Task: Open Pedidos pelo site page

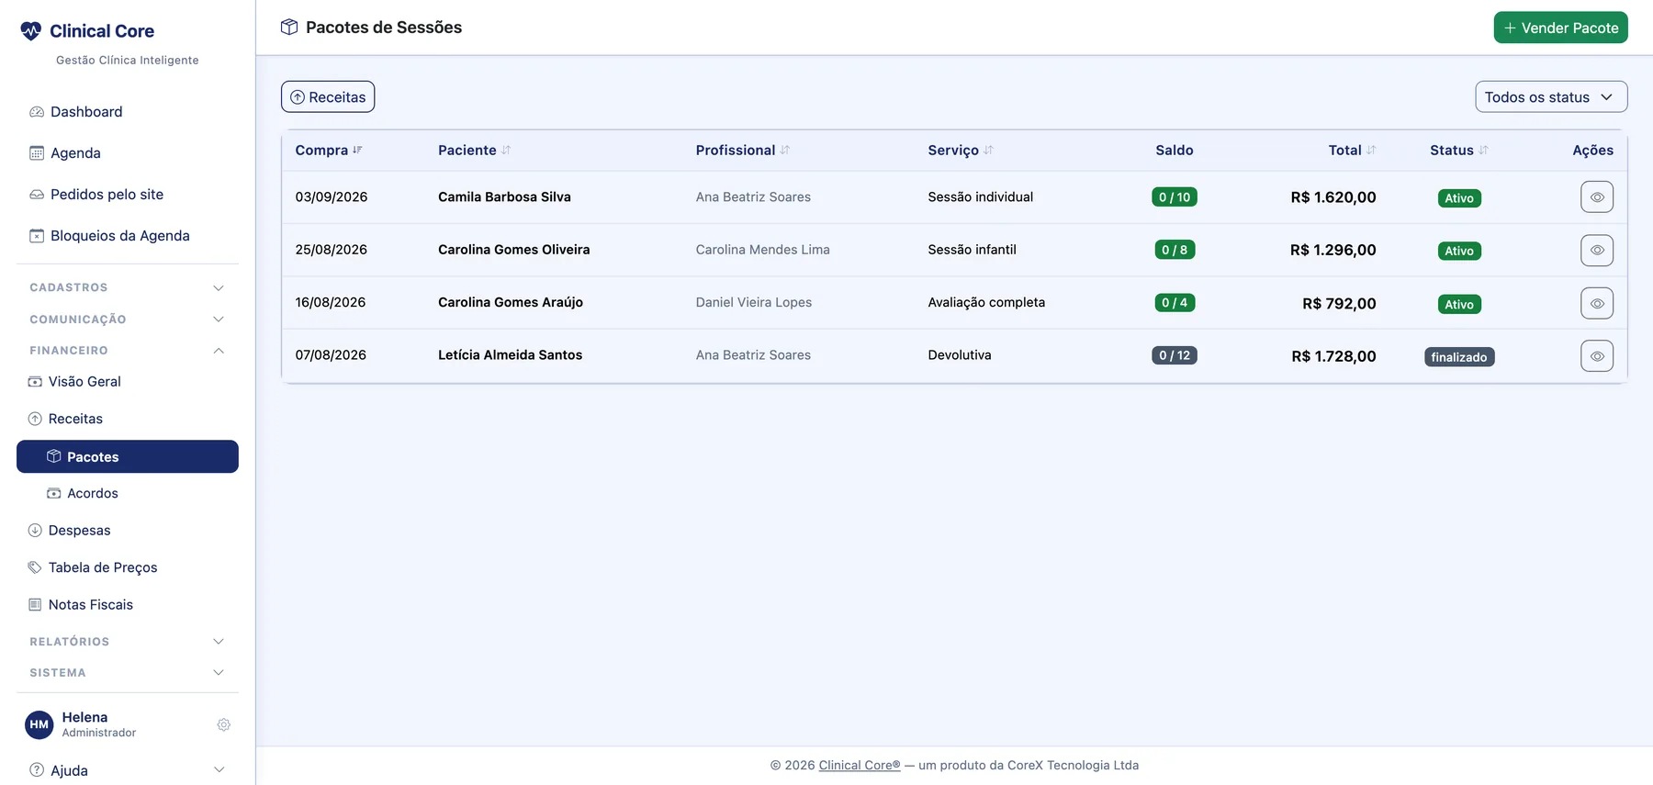Action: [x=128, y=195]
